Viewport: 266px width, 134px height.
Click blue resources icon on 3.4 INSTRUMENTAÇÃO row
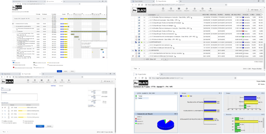136,42
